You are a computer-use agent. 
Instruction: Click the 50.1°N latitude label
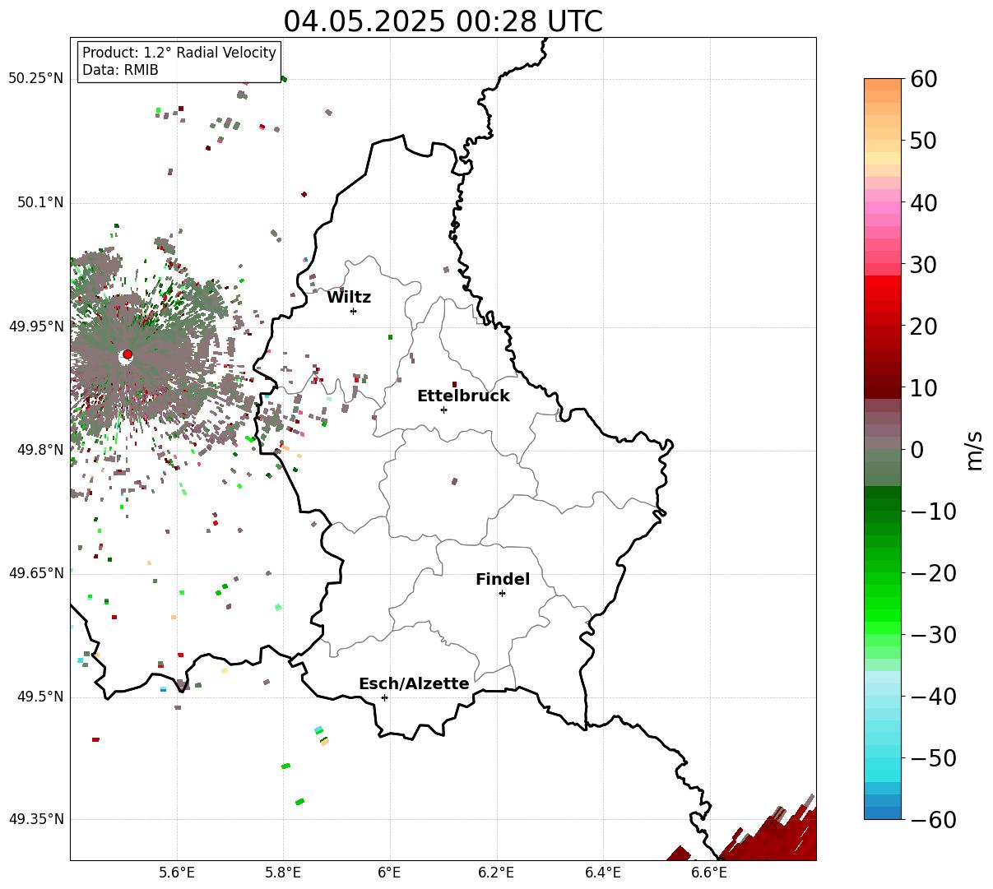coord(39,203)
